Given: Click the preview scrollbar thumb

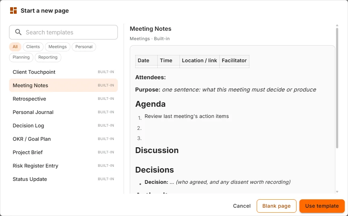Looking at the screenshot, I should 337,88.
